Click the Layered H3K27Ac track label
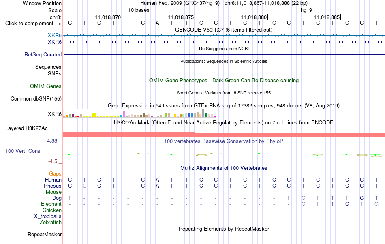The height and width of the screenshot is (244, 385). click(x=26, y=128)
